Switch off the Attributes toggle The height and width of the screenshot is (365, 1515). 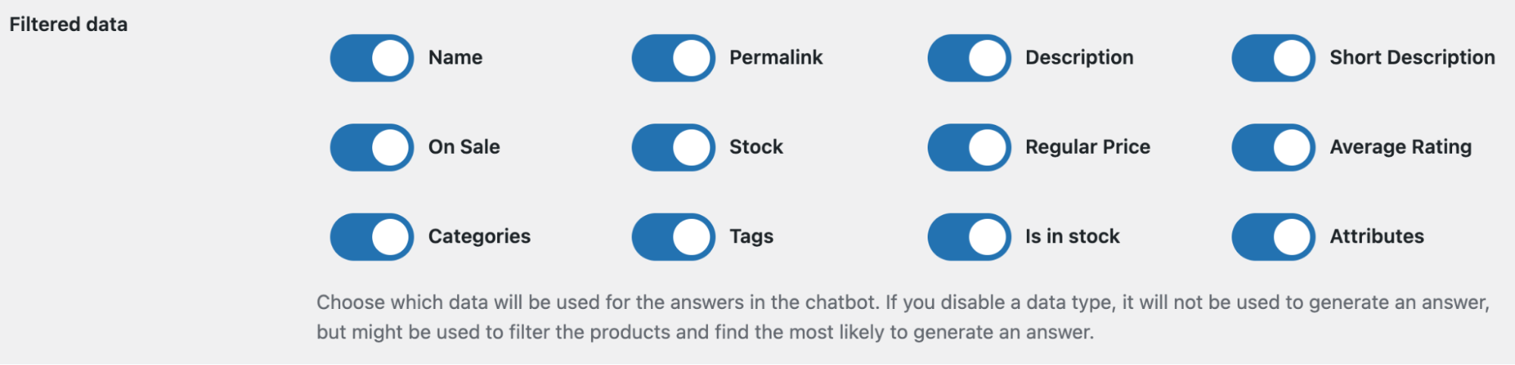pyautogui.click(x=1273, y=237)
